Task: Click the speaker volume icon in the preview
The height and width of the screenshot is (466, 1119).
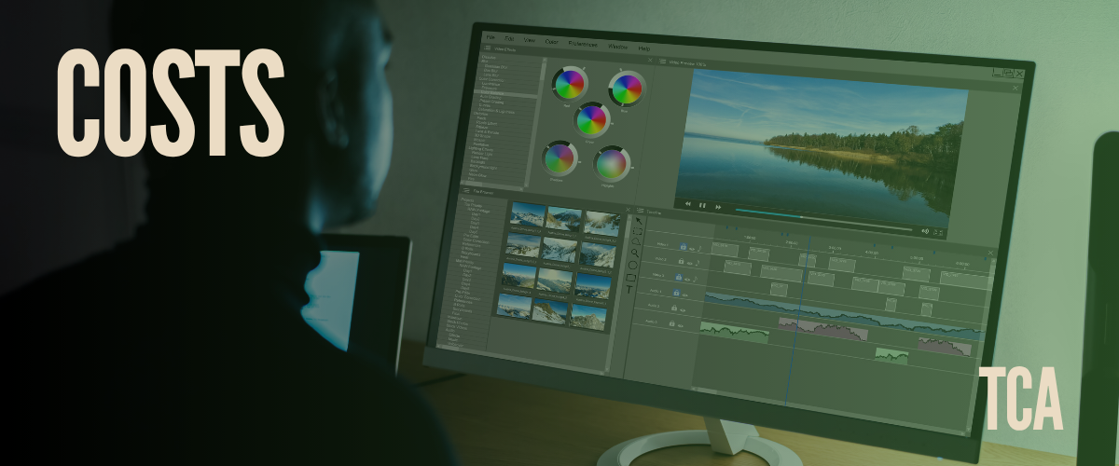Action: (925, 231)
